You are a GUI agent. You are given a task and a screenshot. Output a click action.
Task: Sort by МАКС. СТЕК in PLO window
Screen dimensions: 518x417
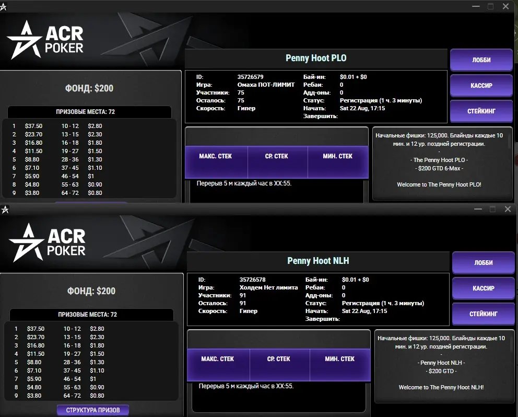point(216,161)
